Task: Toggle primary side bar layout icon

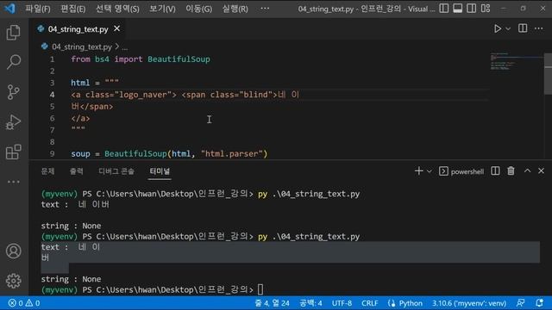Action: tap(444, 9)
